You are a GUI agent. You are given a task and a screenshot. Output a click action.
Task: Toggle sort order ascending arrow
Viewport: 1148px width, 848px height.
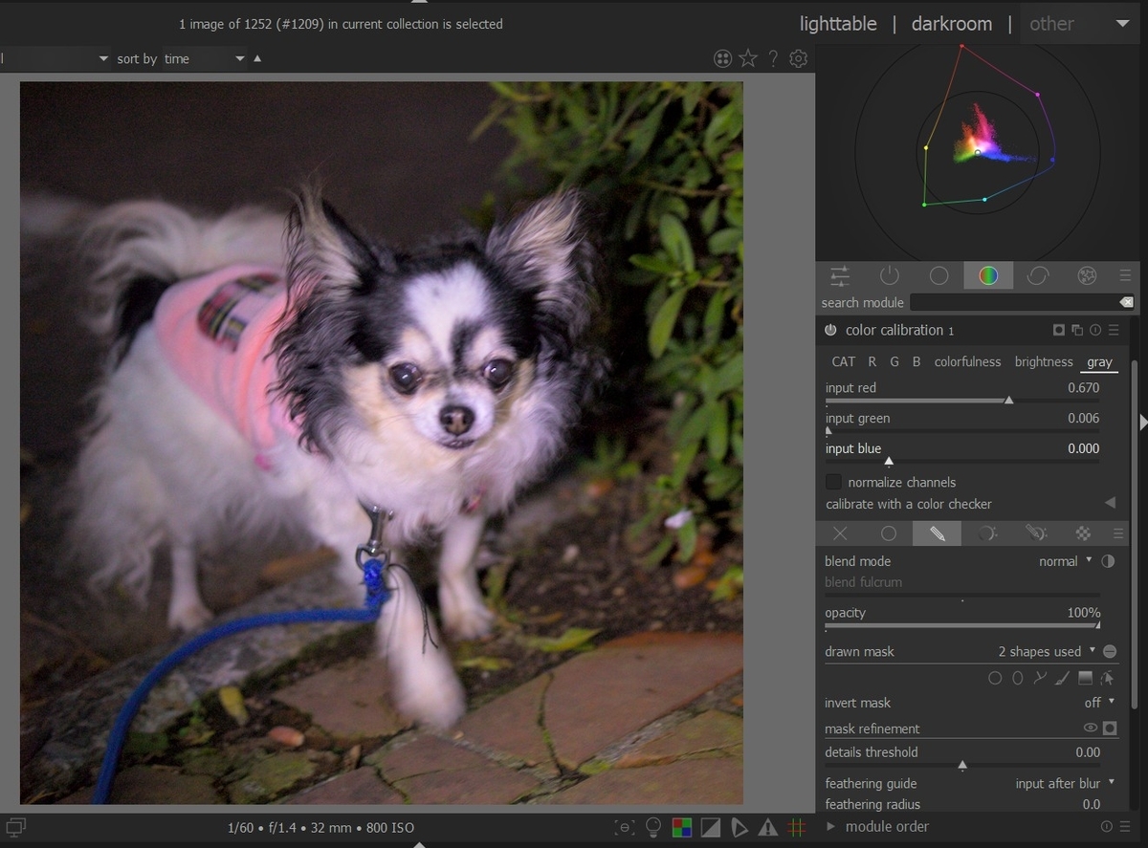257,58
